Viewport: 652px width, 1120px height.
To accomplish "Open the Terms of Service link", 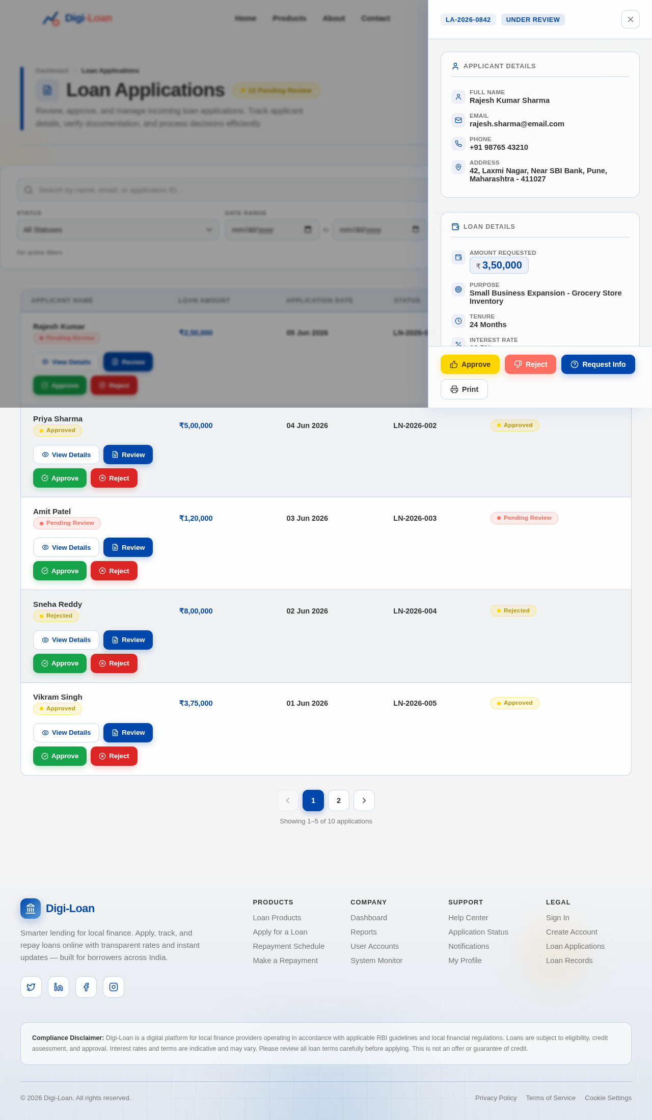I will pos(551,1098).
